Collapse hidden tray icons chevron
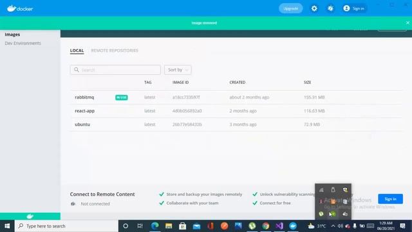The width and height of the screenshot is (412, 232). [x=333, y=226]
